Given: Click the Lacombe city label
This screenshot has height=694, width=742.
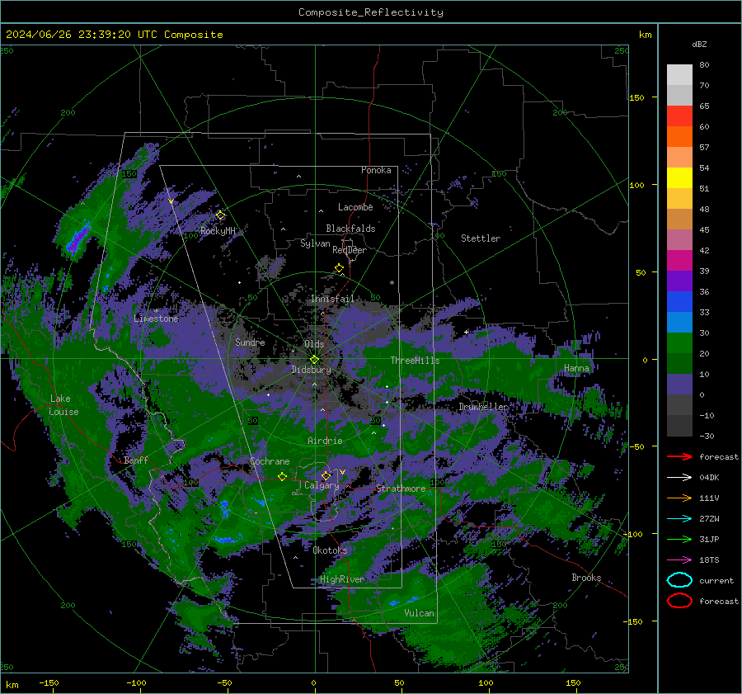Looking at the screenshot, I should pos(355,207).
